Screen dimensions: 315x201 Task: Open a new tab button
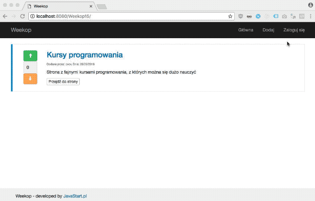click(102, 7)
